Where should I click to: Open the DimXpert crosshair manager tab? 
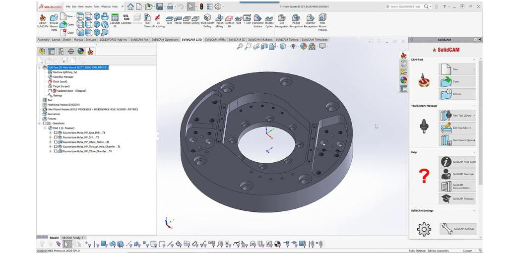(71, 51)
